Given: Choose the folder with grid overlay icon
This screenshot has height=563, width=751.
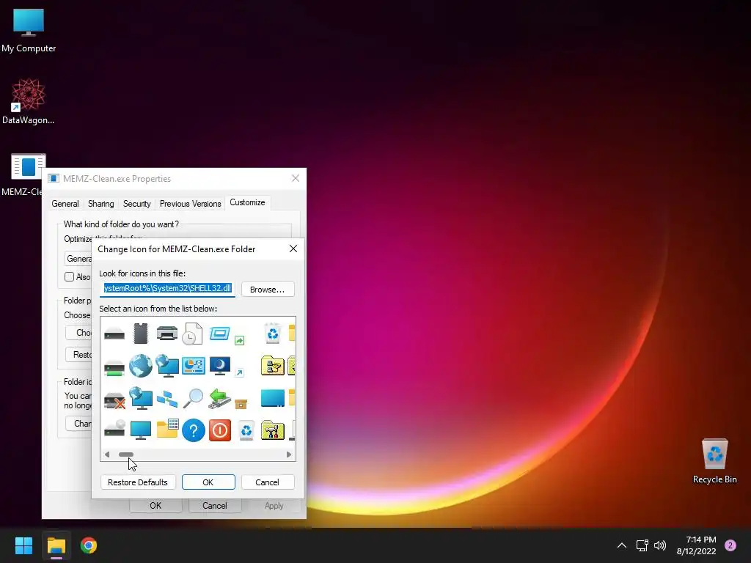Looking at the screenshot, I should [x=167, y=428].
